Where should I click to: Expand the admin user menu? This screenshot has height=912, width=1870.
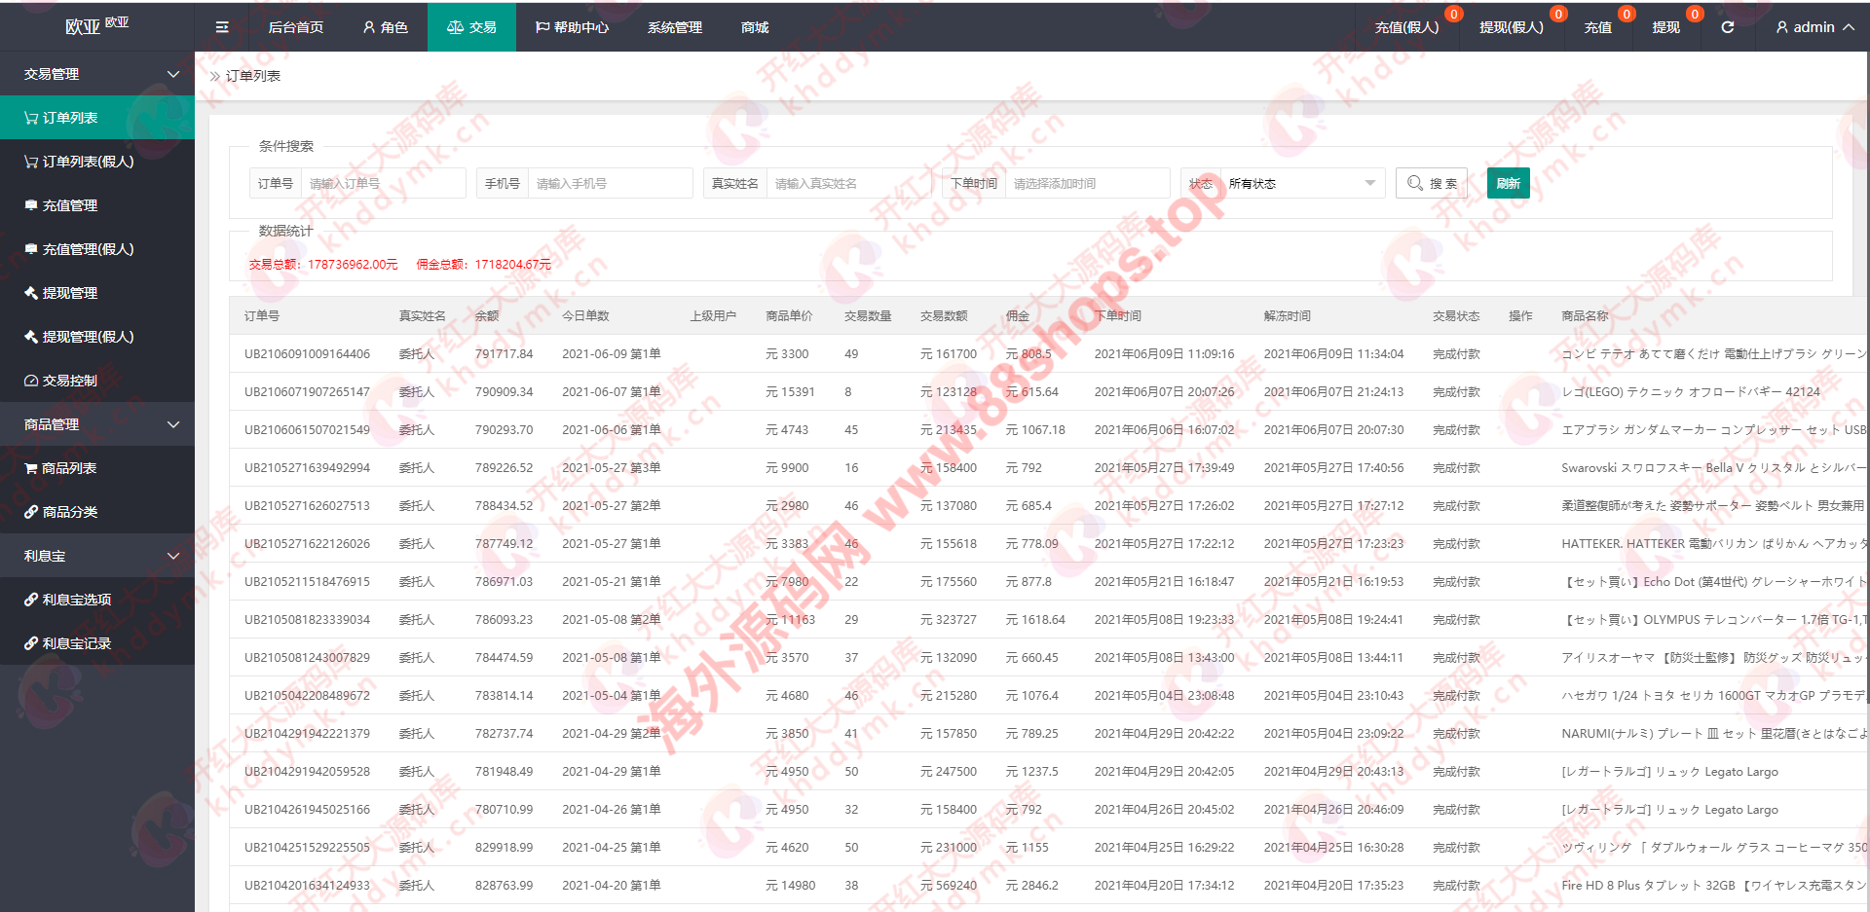(1814, 27)
